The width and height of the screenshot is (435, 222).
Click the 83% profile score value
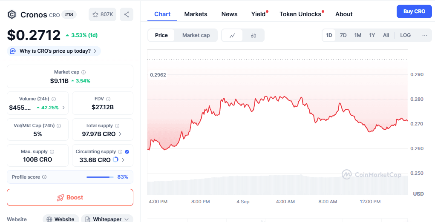123,177
